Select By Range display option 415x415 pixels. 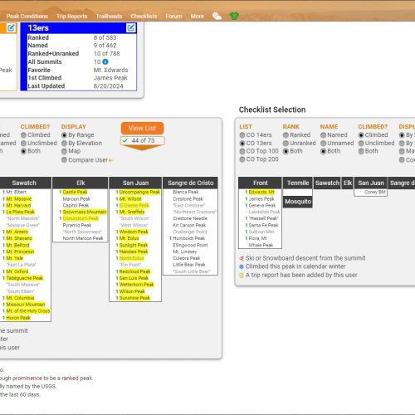click(x=64, y=135)
